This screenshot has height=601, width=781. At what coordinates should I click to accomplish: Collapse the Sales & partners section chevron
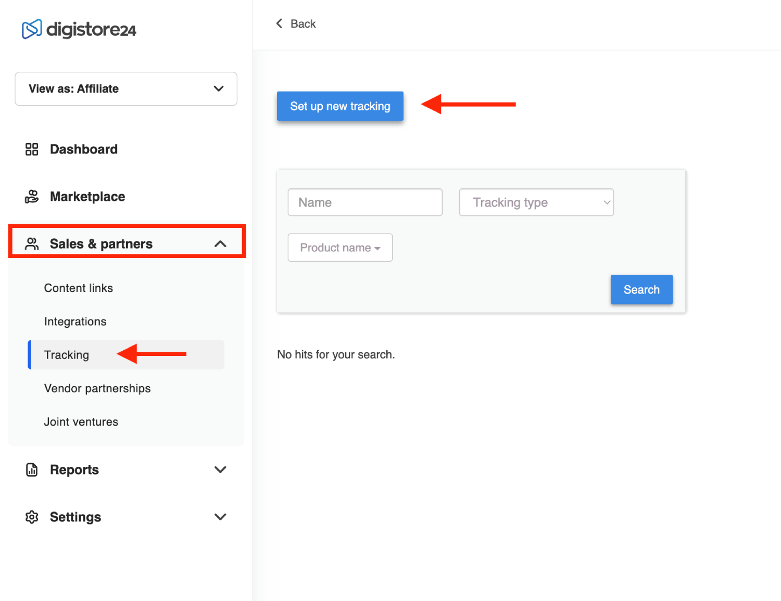tap(220, 244)
